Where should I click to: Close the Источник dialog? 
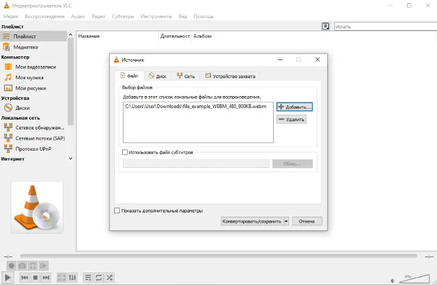click(x=317, y=60)
